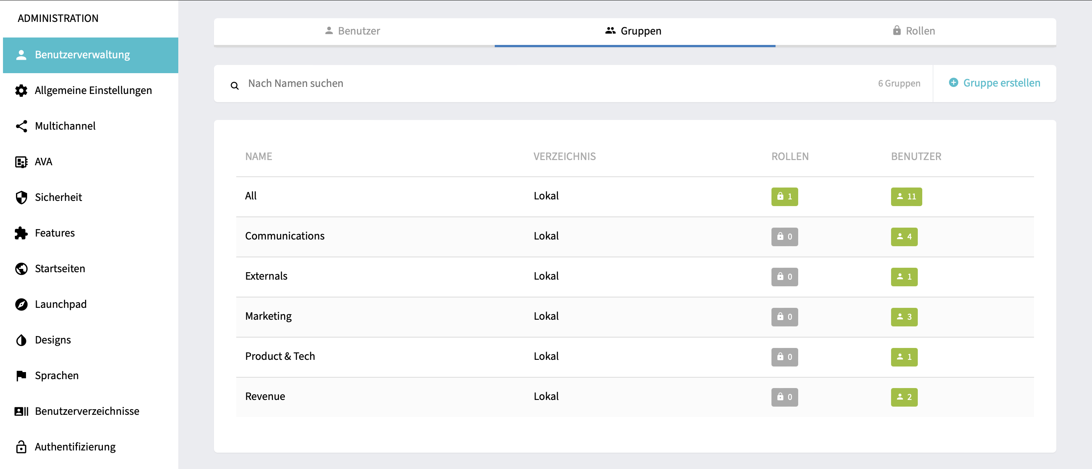Open roles badge for Revenue group
The width and height of the screenshot is (1092, 469).
785,397
